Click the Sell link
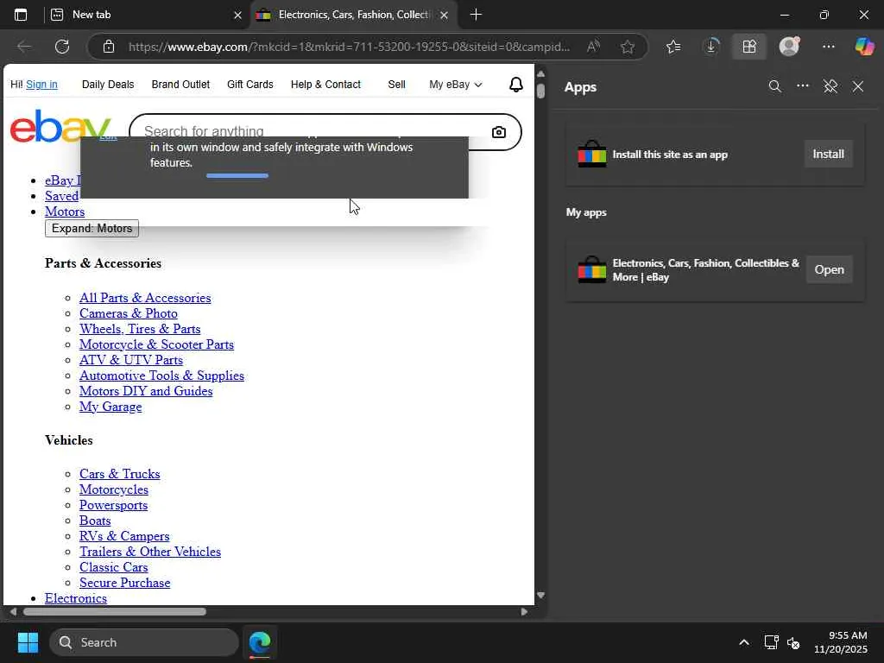This screenshot has width=884, height=663. (396, 85)
